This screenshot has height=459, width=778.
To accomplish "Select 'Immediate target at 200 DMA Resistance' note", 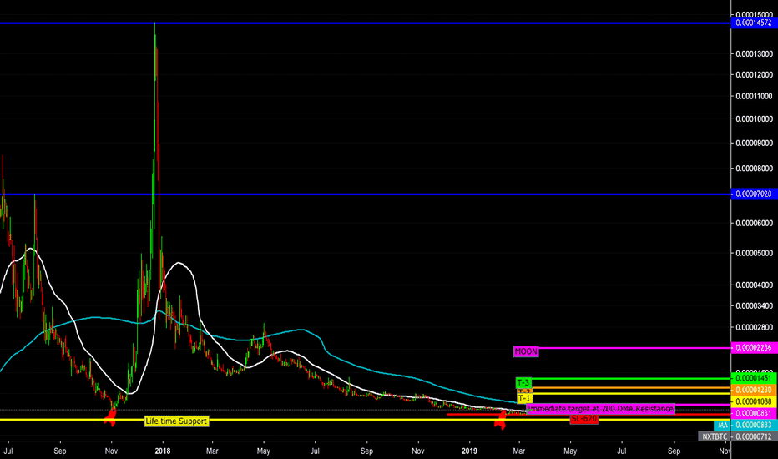I will pos(601,409).
